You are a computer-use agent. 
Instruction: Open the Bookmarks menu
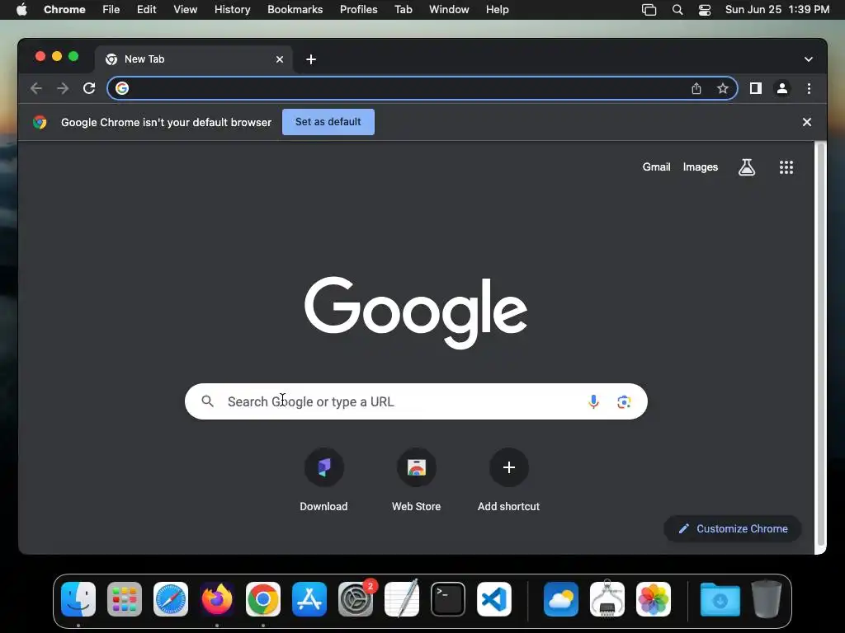(295, 10)
